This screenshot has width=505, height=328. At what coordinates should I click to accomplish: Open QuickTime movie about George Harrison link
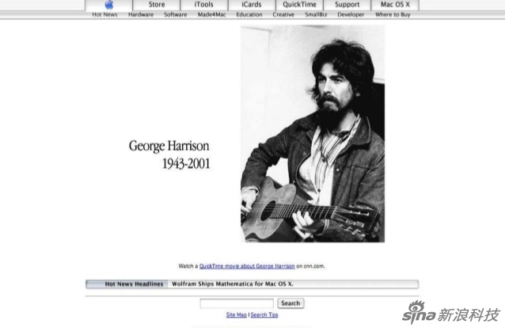[x=247, y=266]
